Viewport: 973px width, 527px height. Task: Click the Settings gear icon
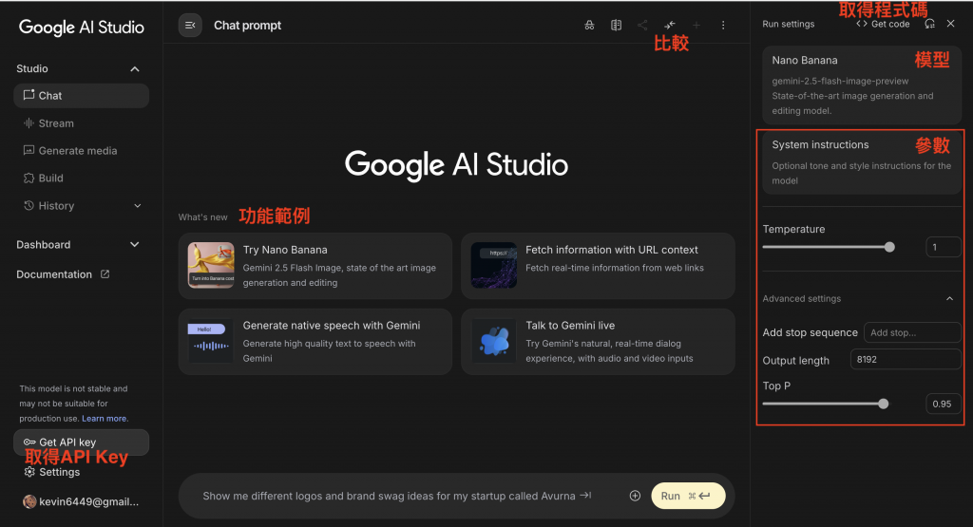29,472
